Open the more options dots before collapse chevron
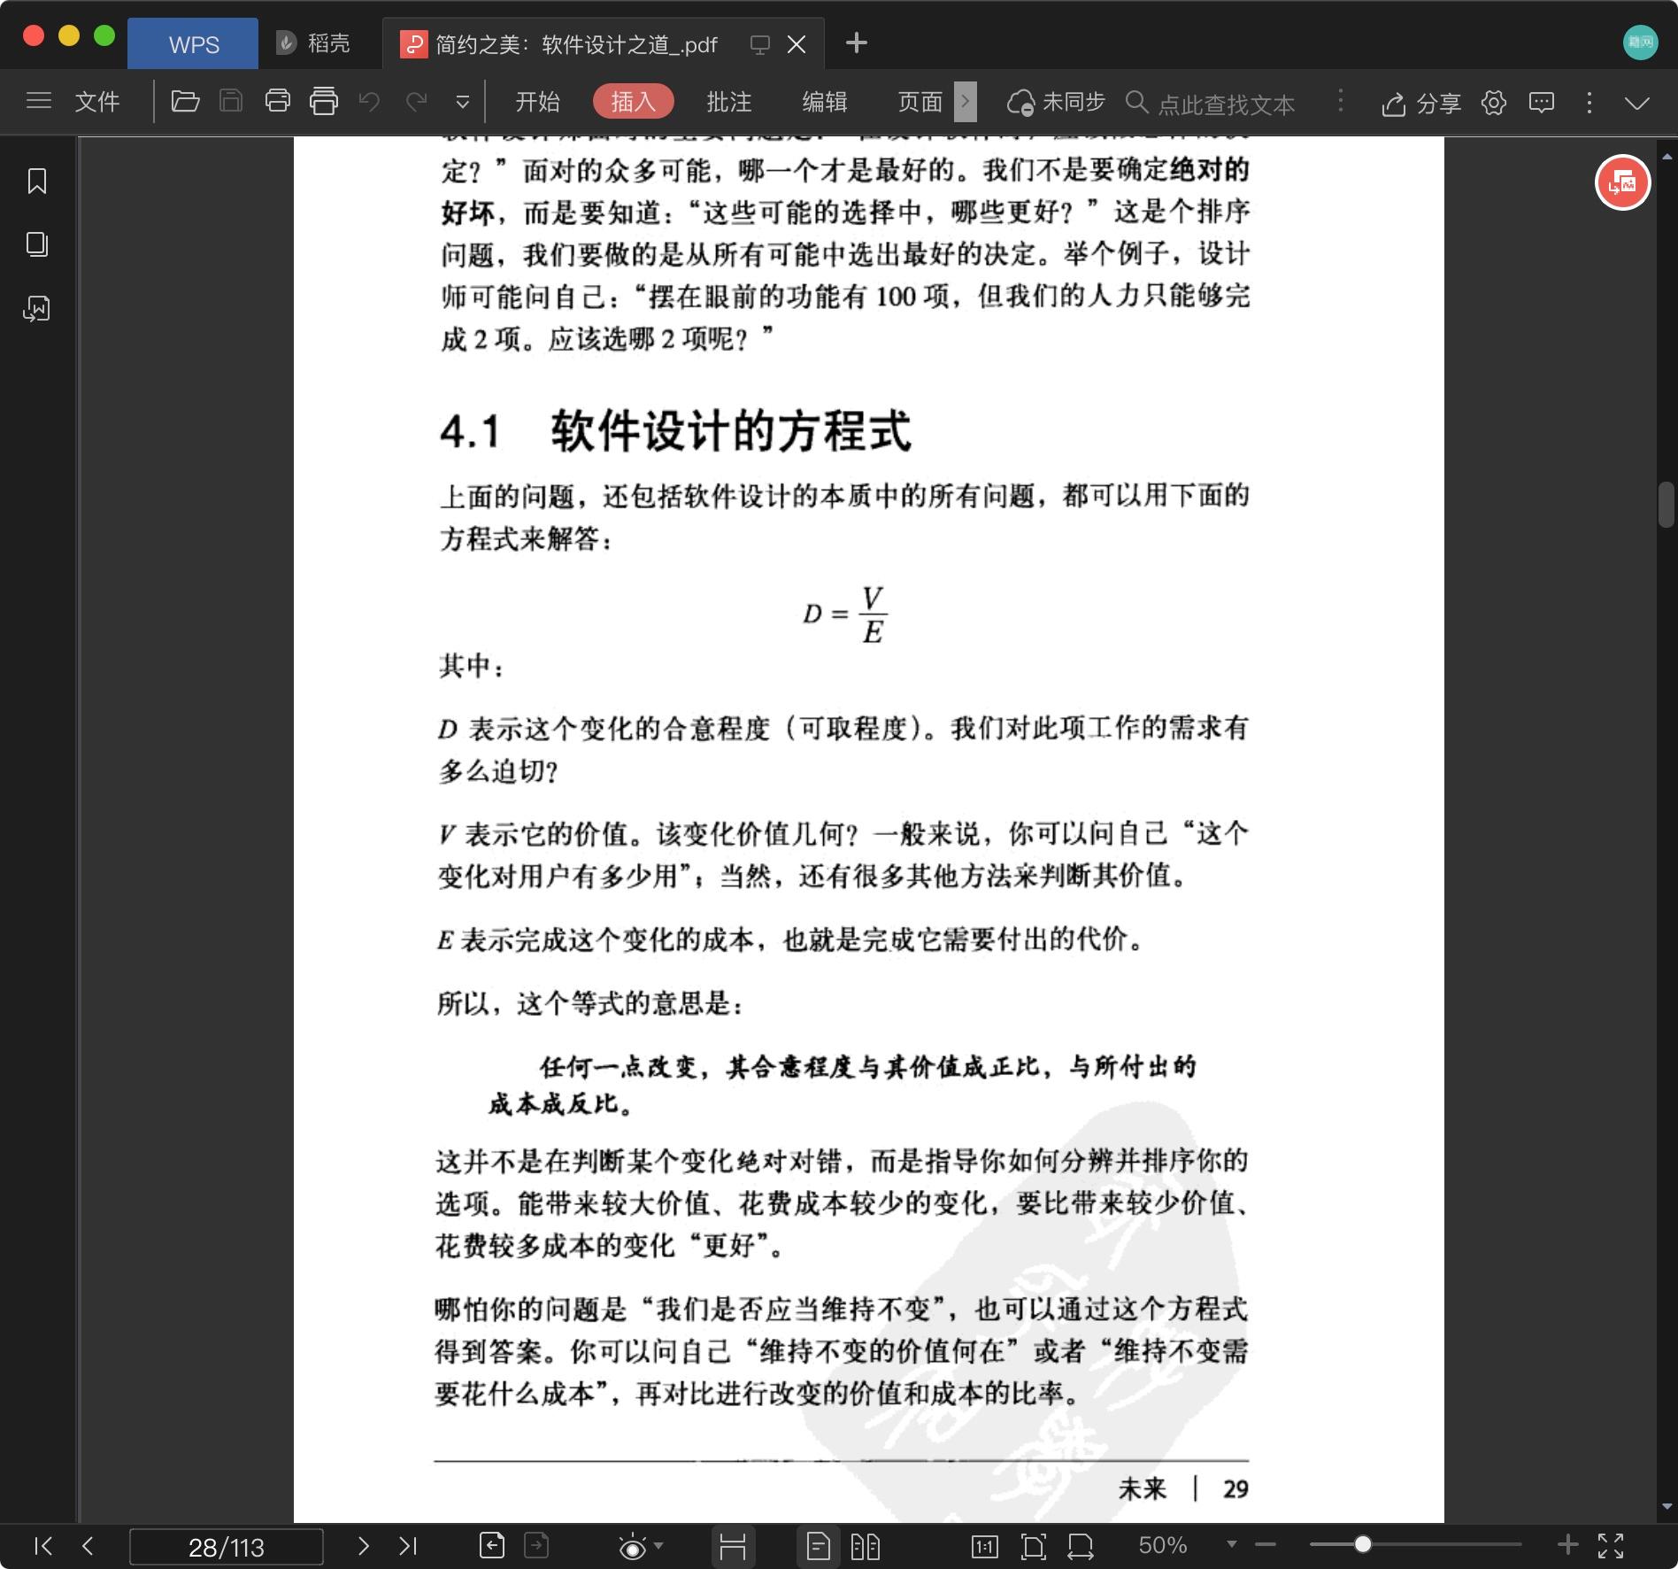The width and height of the screenshot is (1678, 1569). (x=1589, y=103)
